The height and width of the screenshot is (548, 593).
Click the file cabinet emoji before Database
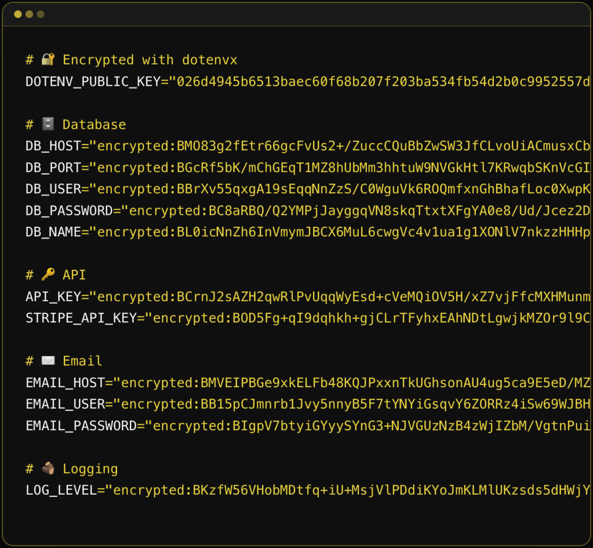48,125
